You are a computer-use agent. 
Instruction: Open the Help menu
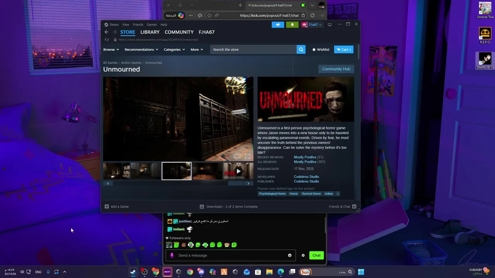point(164,25)
